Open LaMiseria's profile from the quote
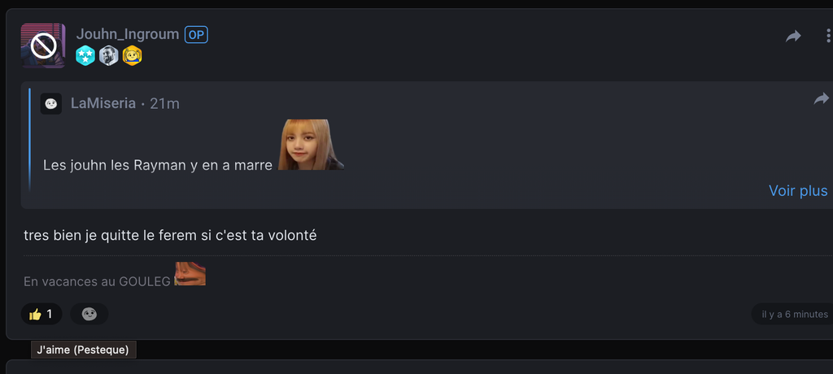 tap(103, 103)
